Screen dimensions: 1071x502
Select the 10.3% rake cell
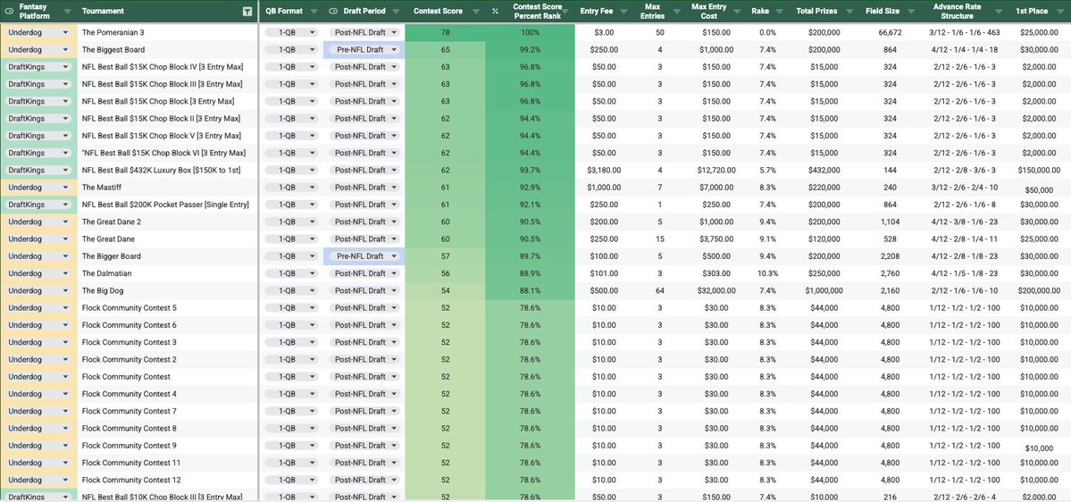click(x=767, y=273)
